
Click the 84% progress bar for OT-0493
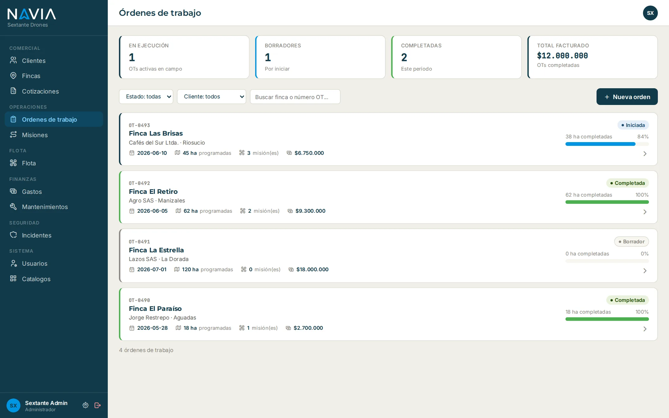point(607,144)
